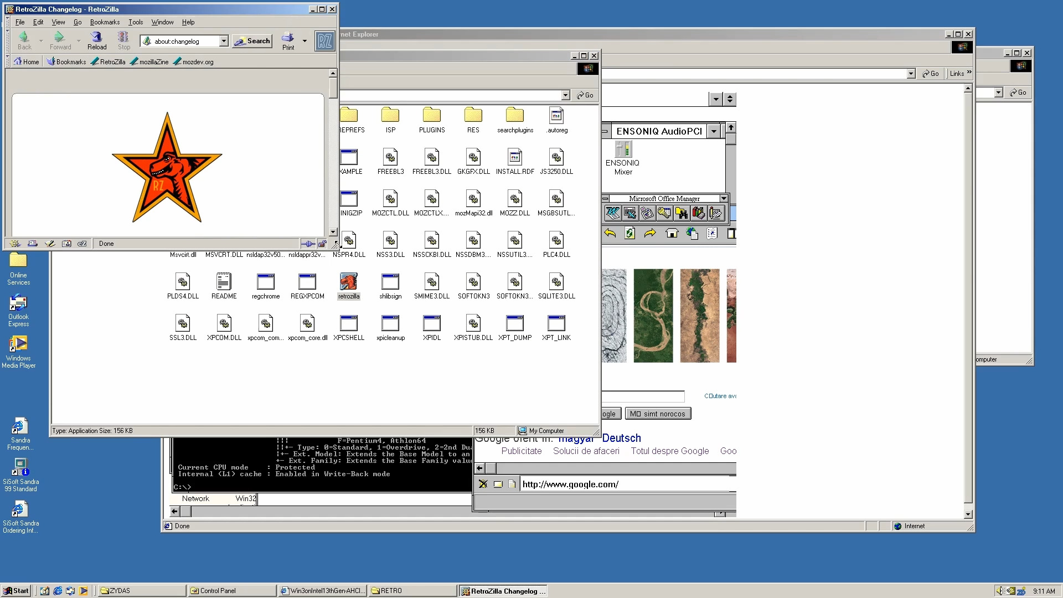Open the Print button dropdown arrow
The image size is (1063, 598).
(x=305, y=41)
